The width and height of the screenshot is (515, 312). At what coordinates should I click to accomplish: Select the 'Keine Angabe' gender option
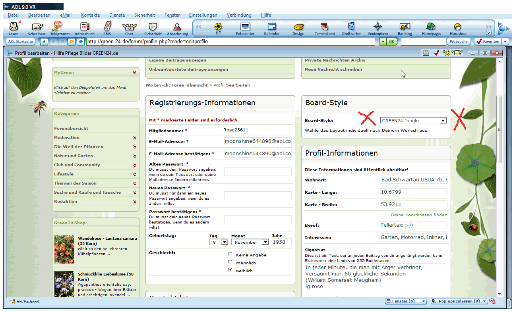tap(230, 254)
